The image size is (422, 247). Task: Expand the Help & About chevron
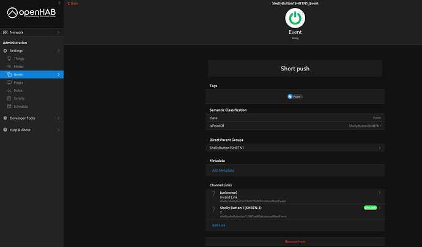58,130
